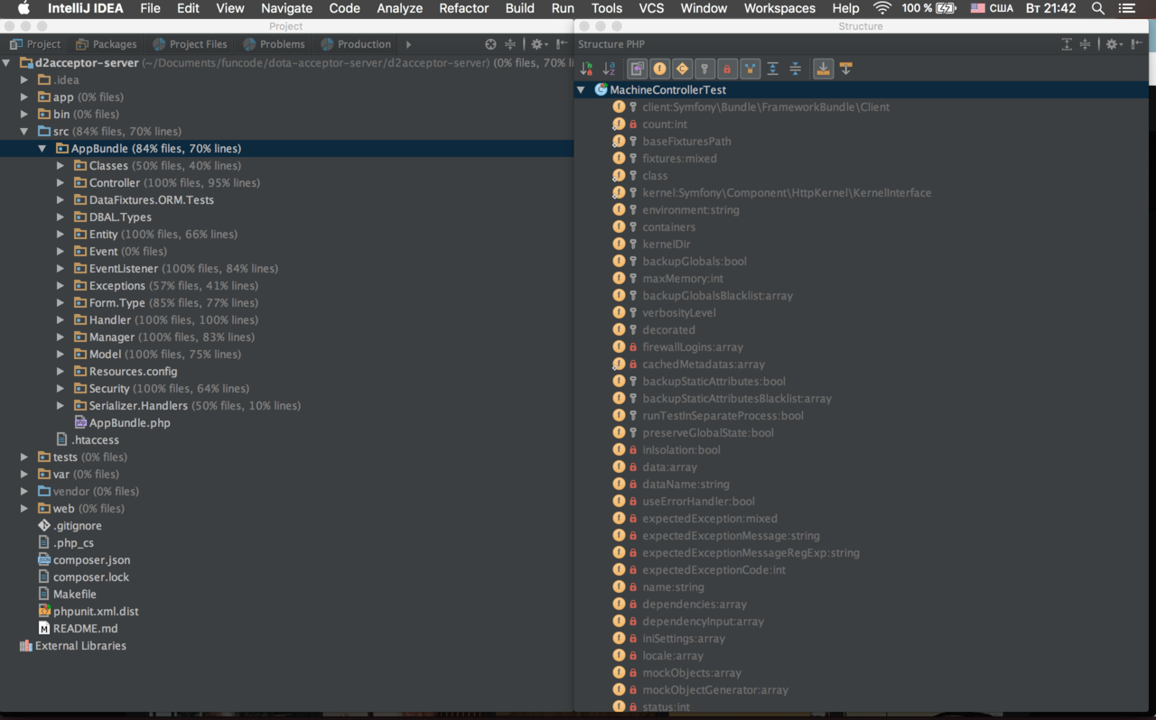Click the MachineControllerTest class icon

click(x=601, y=90)
